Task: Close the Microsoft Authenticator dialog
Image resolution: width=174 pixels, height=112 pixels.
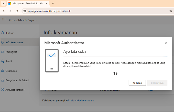Action: click(x=166, y=43)
